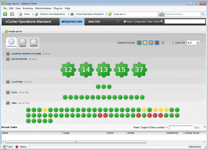
Task: Open the datacenter badge showing 37
Action: pos(140,70)
